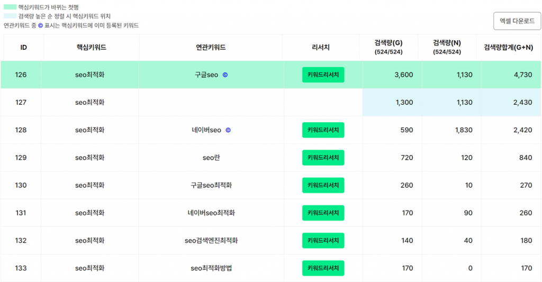Viewport: 542px width, 282px height.
Task: Click the 엑셀 다운로드 button
Action: tap(517, 21)
